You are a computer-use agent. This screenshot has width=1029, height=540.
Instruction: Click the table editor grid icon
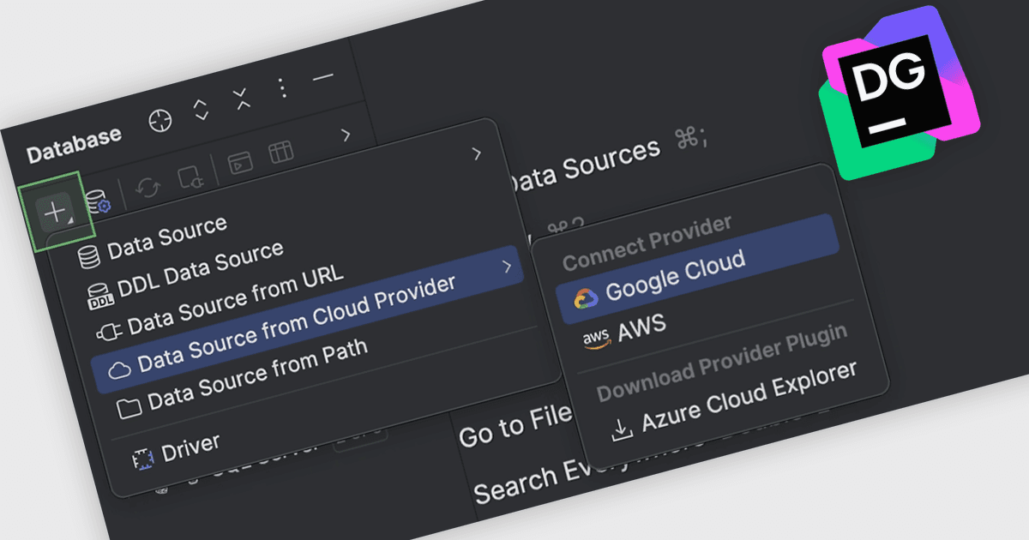(280, 153)
